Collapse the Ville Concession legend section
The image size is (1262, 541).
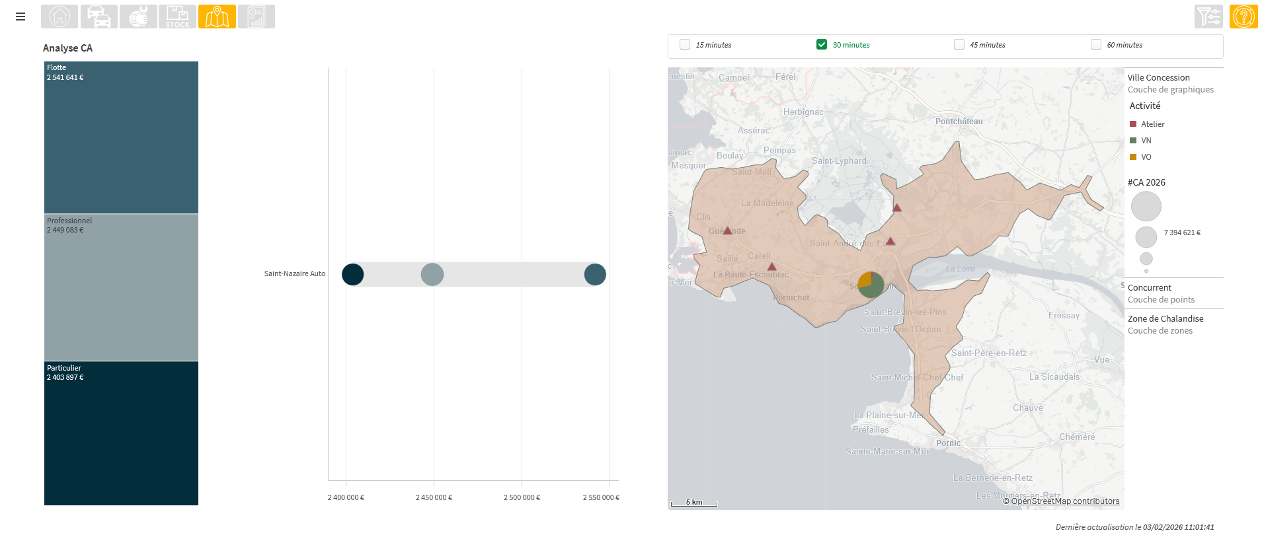[1158, 78]
